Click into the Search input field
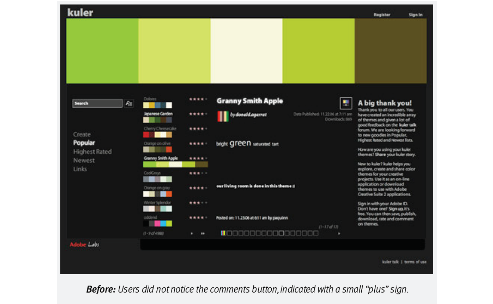 97,103
